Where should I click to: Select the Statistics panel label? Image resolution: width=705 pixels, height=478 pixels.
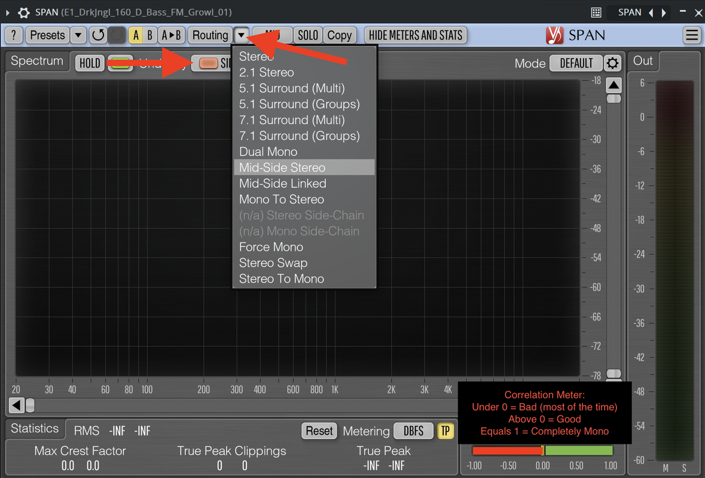tap(35, 428)
